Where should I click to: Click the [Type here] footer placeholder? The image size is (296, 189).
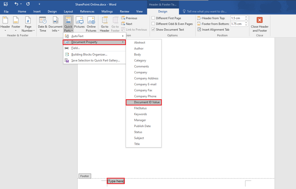(116, 181)
